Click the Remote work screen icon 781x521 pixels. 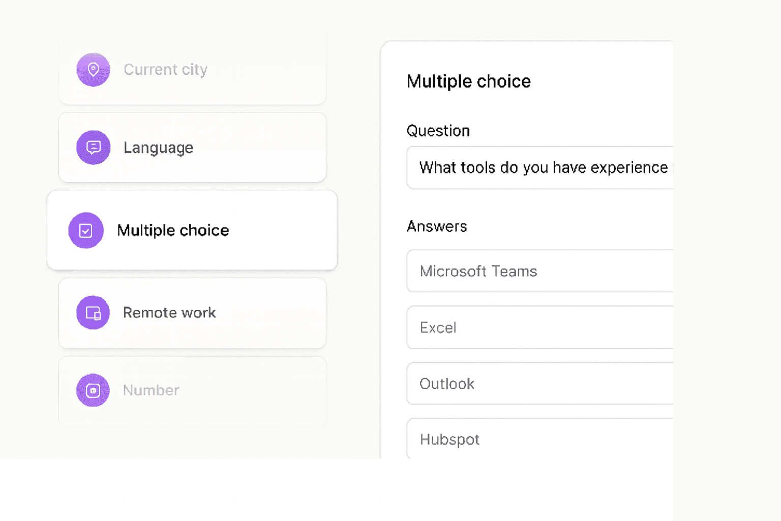pyautogui.click(x=93, y=313)
